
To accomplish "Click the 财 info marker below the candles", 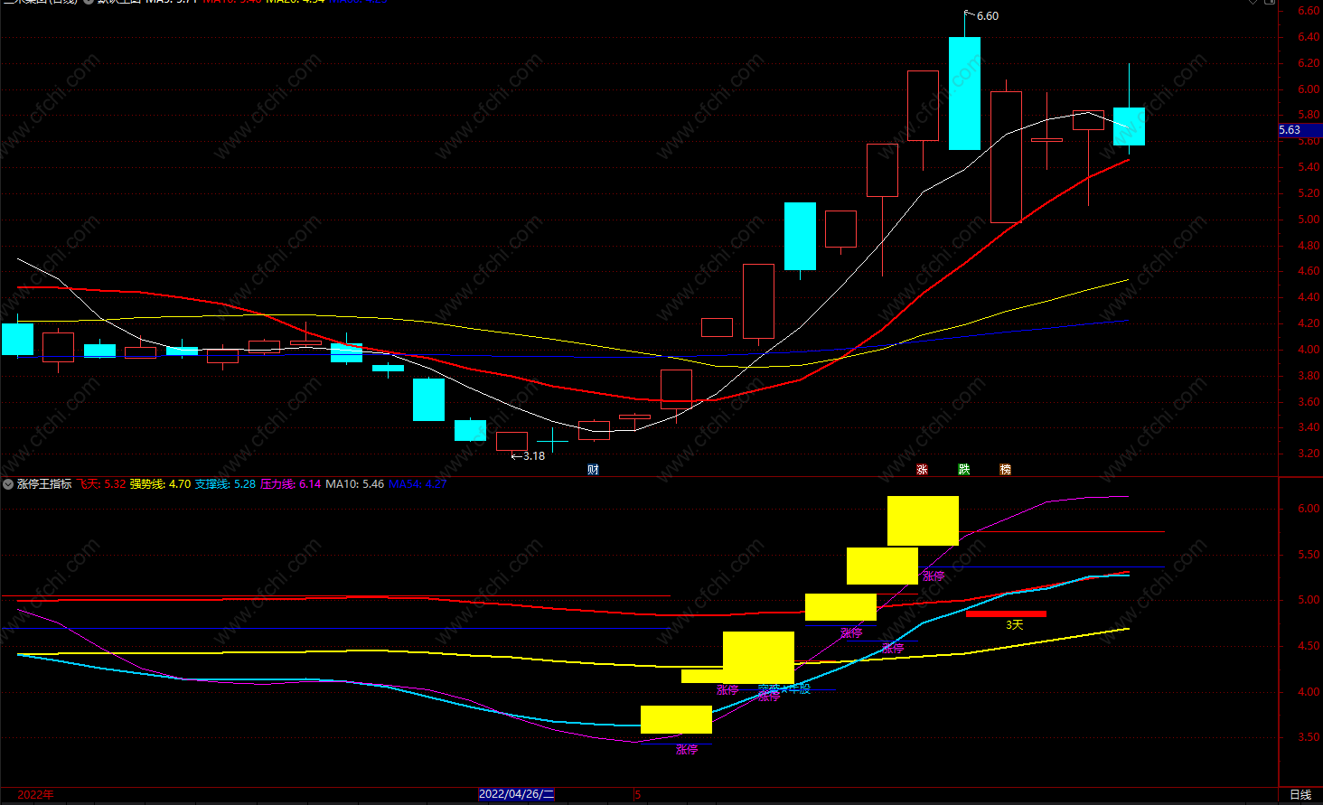I will [593, 469].
